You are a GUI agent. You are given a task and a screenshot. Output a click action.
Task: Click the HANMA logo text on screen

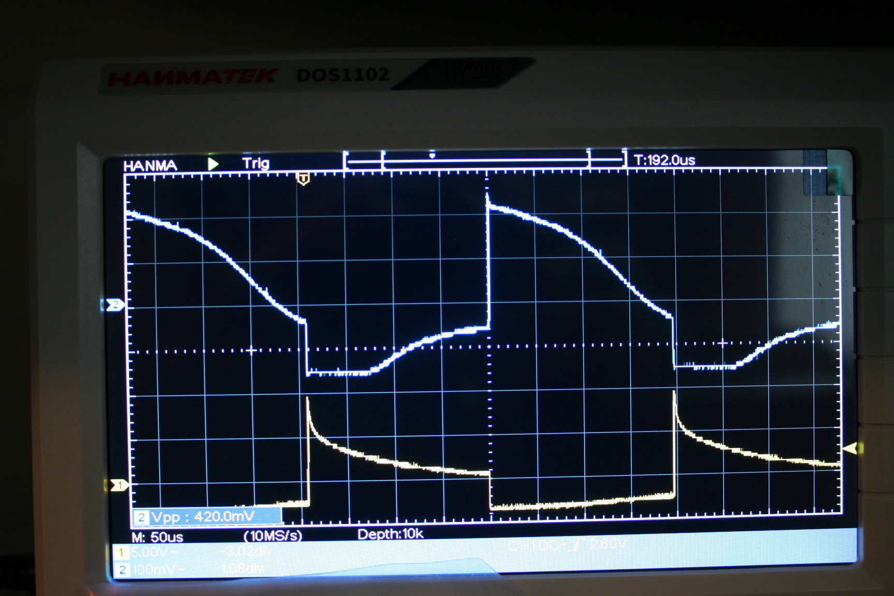coord(150,166)
